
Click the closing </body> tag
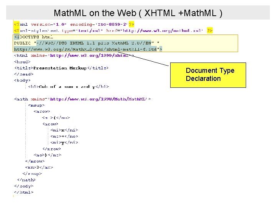(24, 186)
